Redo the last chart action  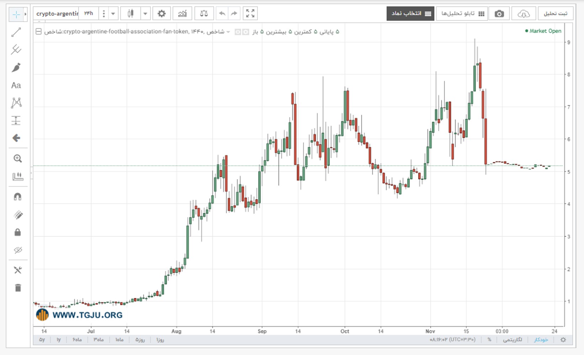point(234,13)
